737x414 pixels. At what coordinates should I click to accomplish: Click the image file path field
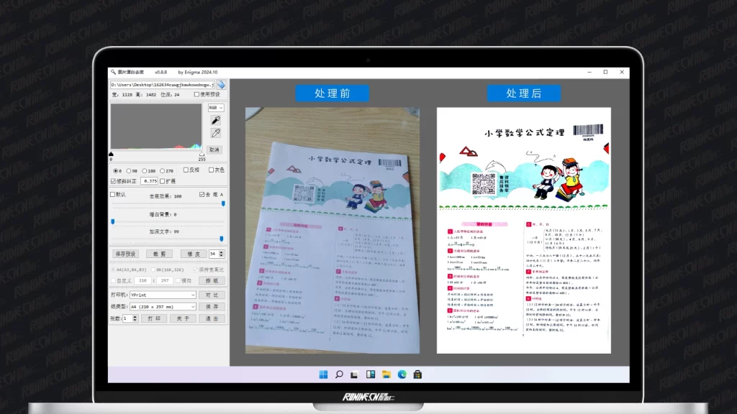coord(162,85)
